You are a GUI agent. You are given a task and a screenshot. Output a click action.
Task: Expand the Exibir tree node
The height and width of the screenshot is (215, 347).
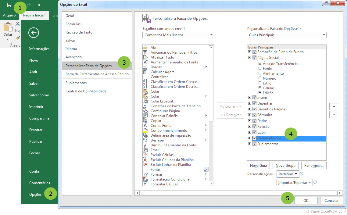[249, 132]
